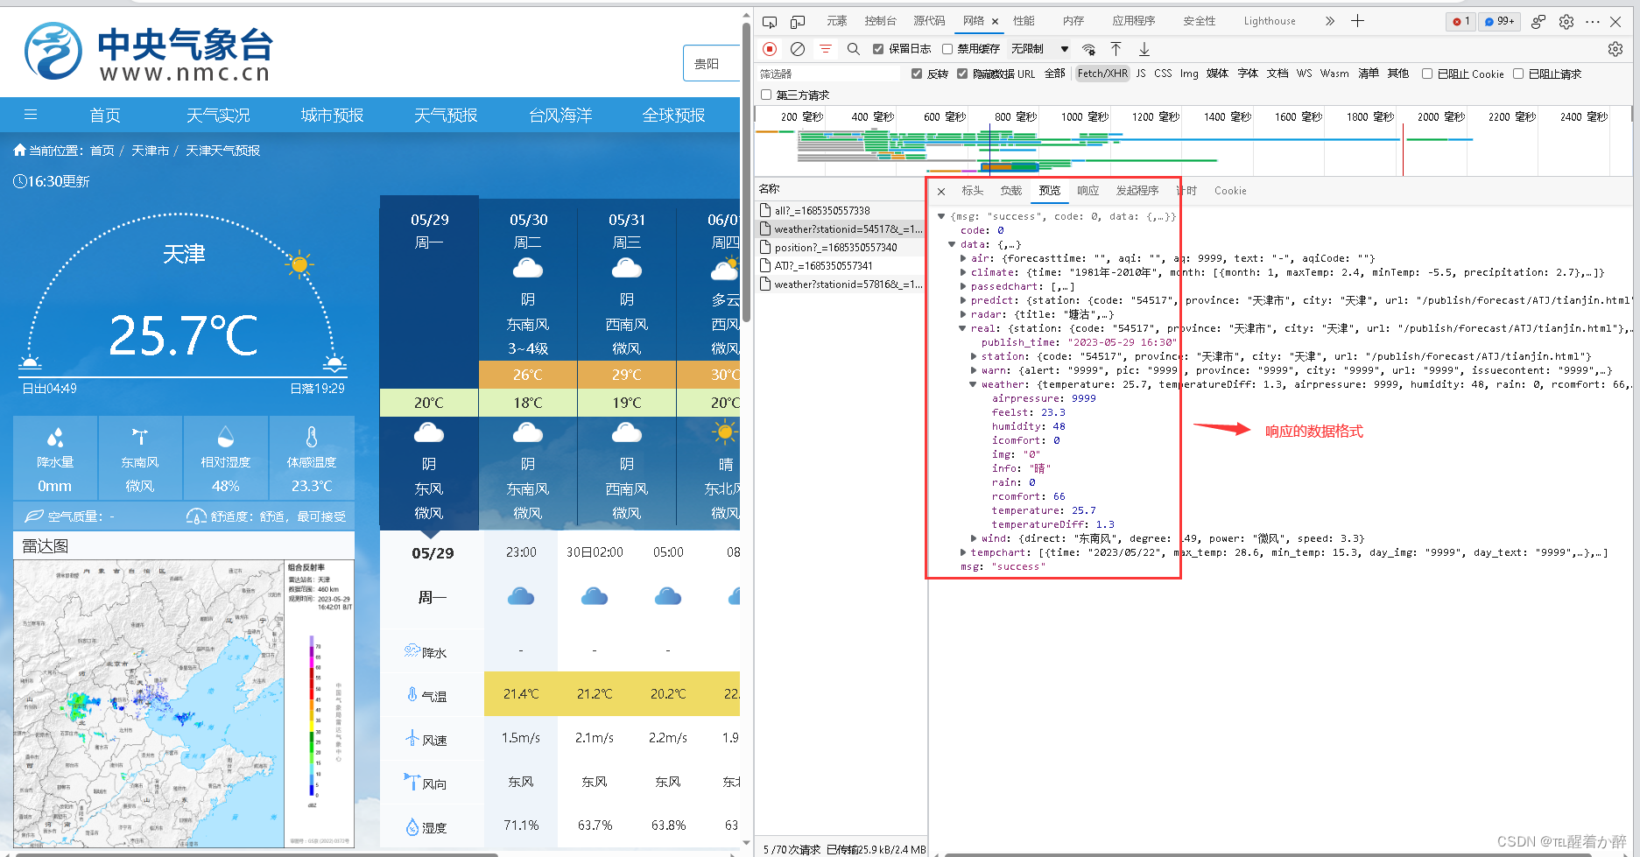Click the 筛选器 filter input field
This screenshot has width=1640, height=857.
[x=828, y=74]
